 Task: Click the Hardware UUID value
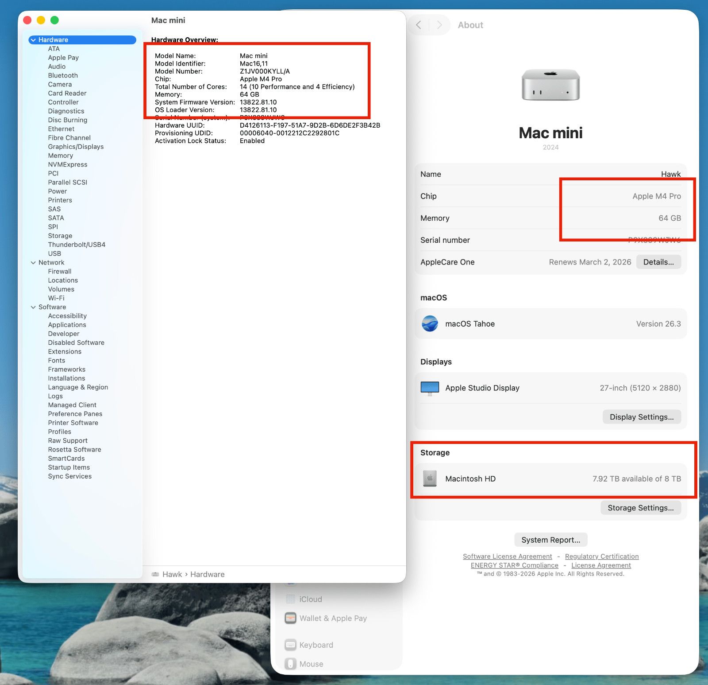click(x=310, y=125)
